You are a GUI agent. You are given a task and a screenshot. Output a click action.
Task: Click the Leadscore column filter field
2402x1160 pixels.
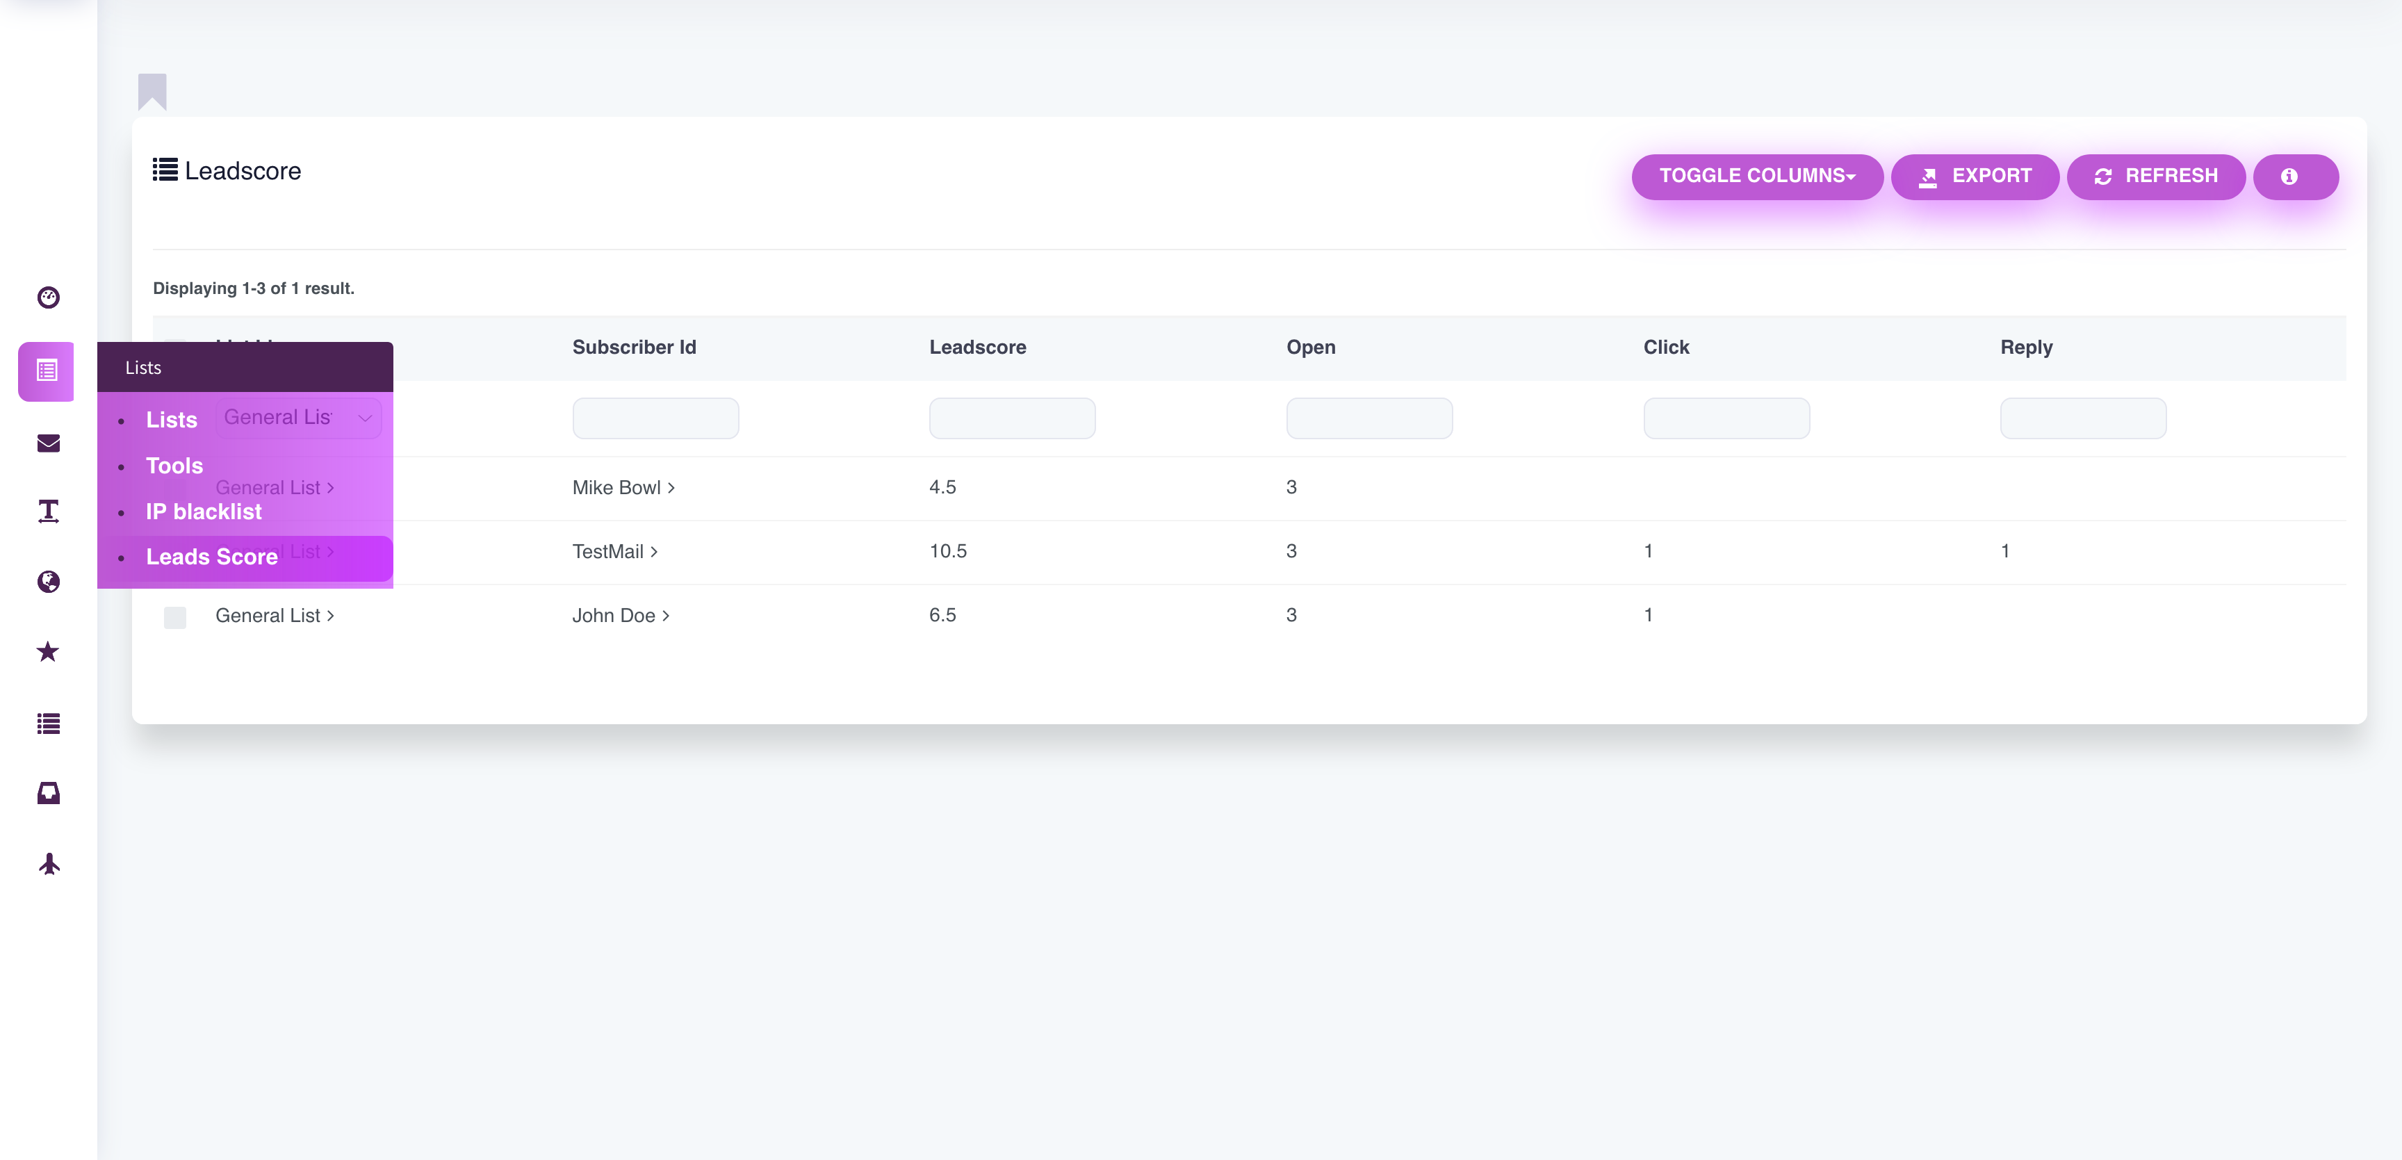(1012, 418)
